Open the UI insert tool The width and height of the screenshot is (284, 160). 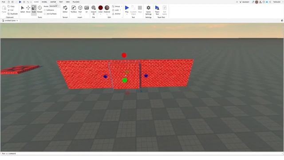(x=87, y=9)
